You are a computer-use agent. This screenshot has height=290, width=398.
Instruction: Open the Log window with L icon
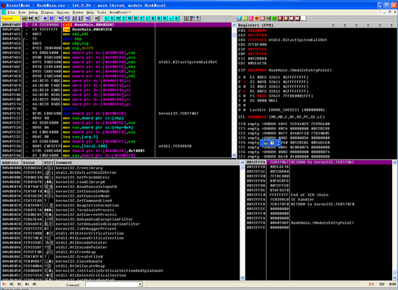106,19
